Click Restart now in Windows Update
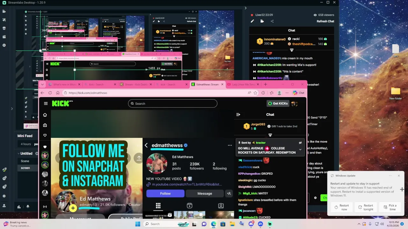The height and width of the screenshot is (229, 408). [x=342, y=207]
